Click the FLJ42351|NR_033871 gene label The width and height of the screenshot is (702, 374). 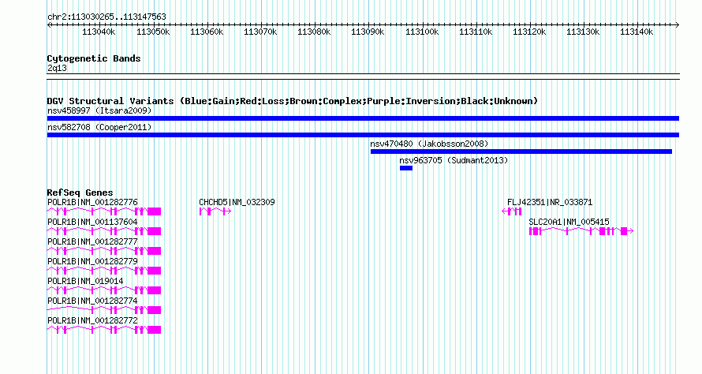pyautogui.click(x=550, y=202)
